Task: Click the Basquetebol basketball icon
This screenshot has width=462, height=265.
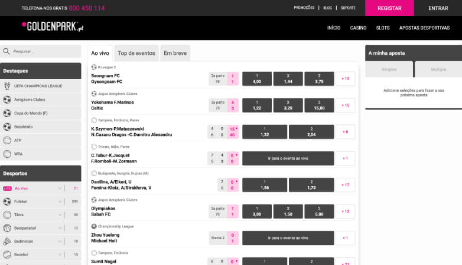Action: tap(7, 228)
